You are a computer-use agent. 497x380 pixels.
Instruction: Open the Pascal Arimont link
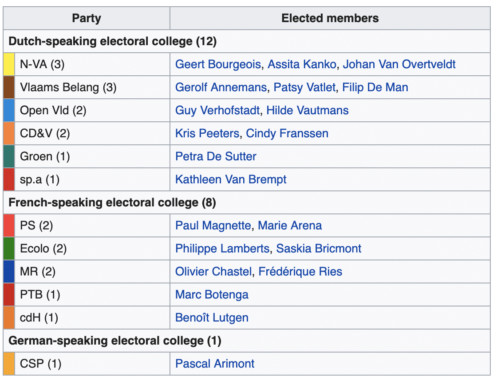215,364
